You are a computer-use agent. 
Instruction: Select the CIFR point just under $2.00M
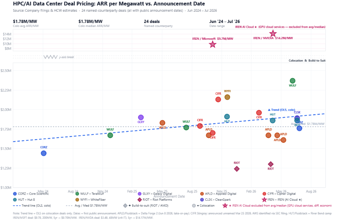click(x=259, y=113)
